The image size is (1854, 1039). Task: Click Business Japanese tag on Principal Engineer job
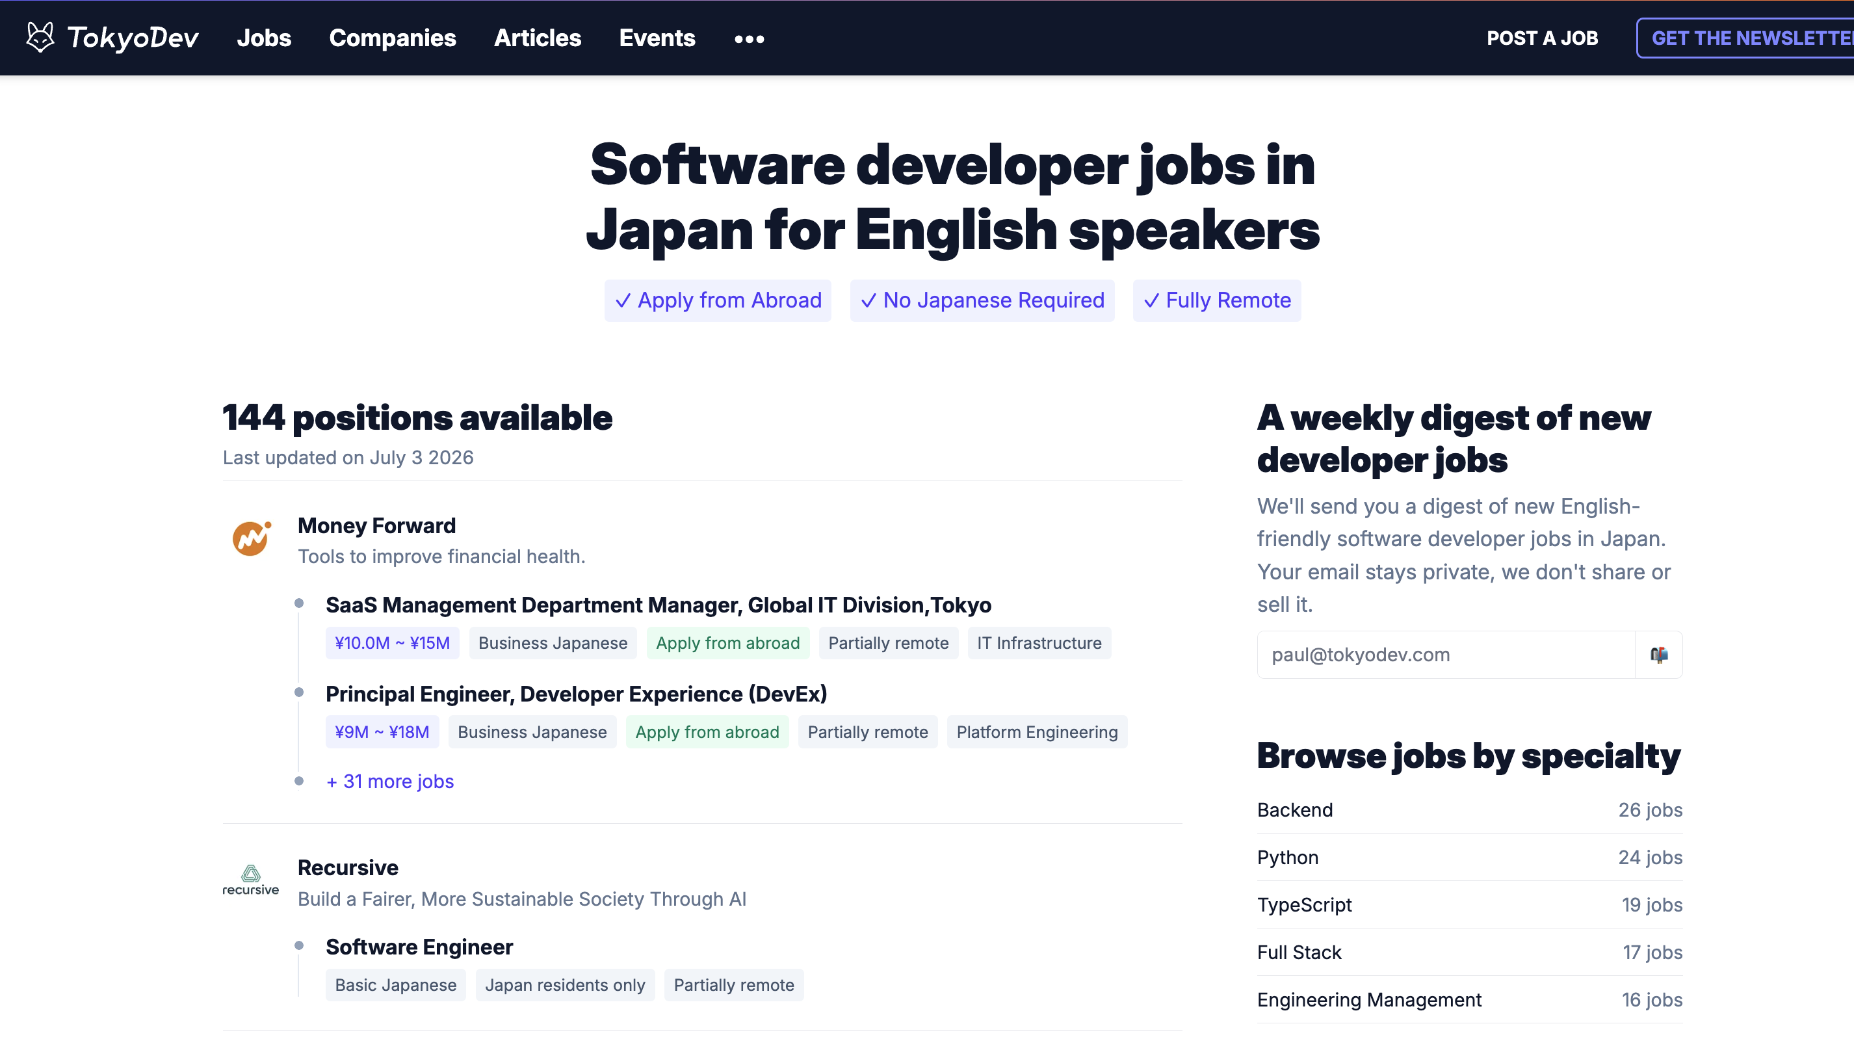(532, 732)
